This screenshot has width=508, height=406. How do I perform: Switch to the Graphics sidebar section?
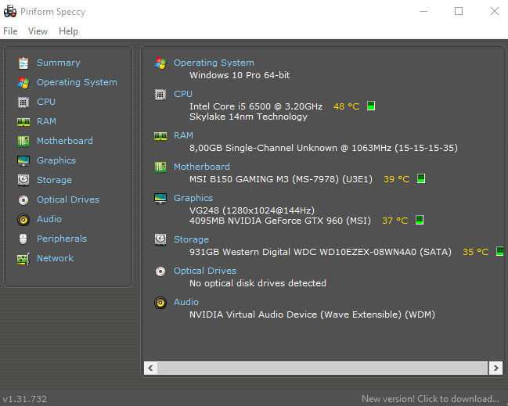[56, 160]
